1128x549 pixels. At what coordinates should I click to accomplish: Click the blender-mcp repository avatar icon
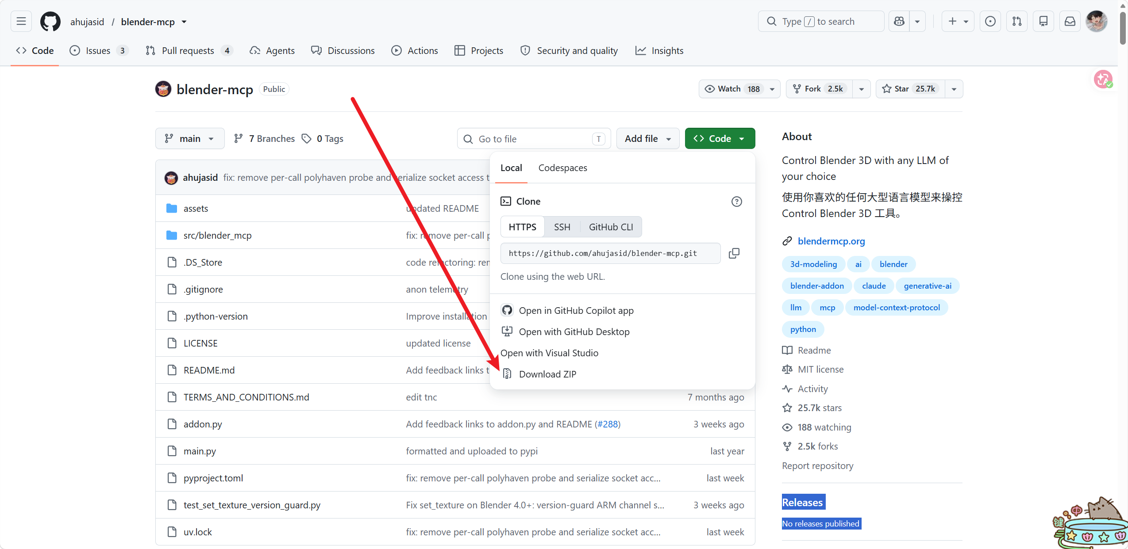[163, 89]
